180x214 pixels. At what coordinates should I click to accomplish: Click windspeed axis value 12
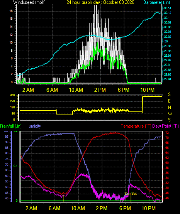click(x=11, y=35)
